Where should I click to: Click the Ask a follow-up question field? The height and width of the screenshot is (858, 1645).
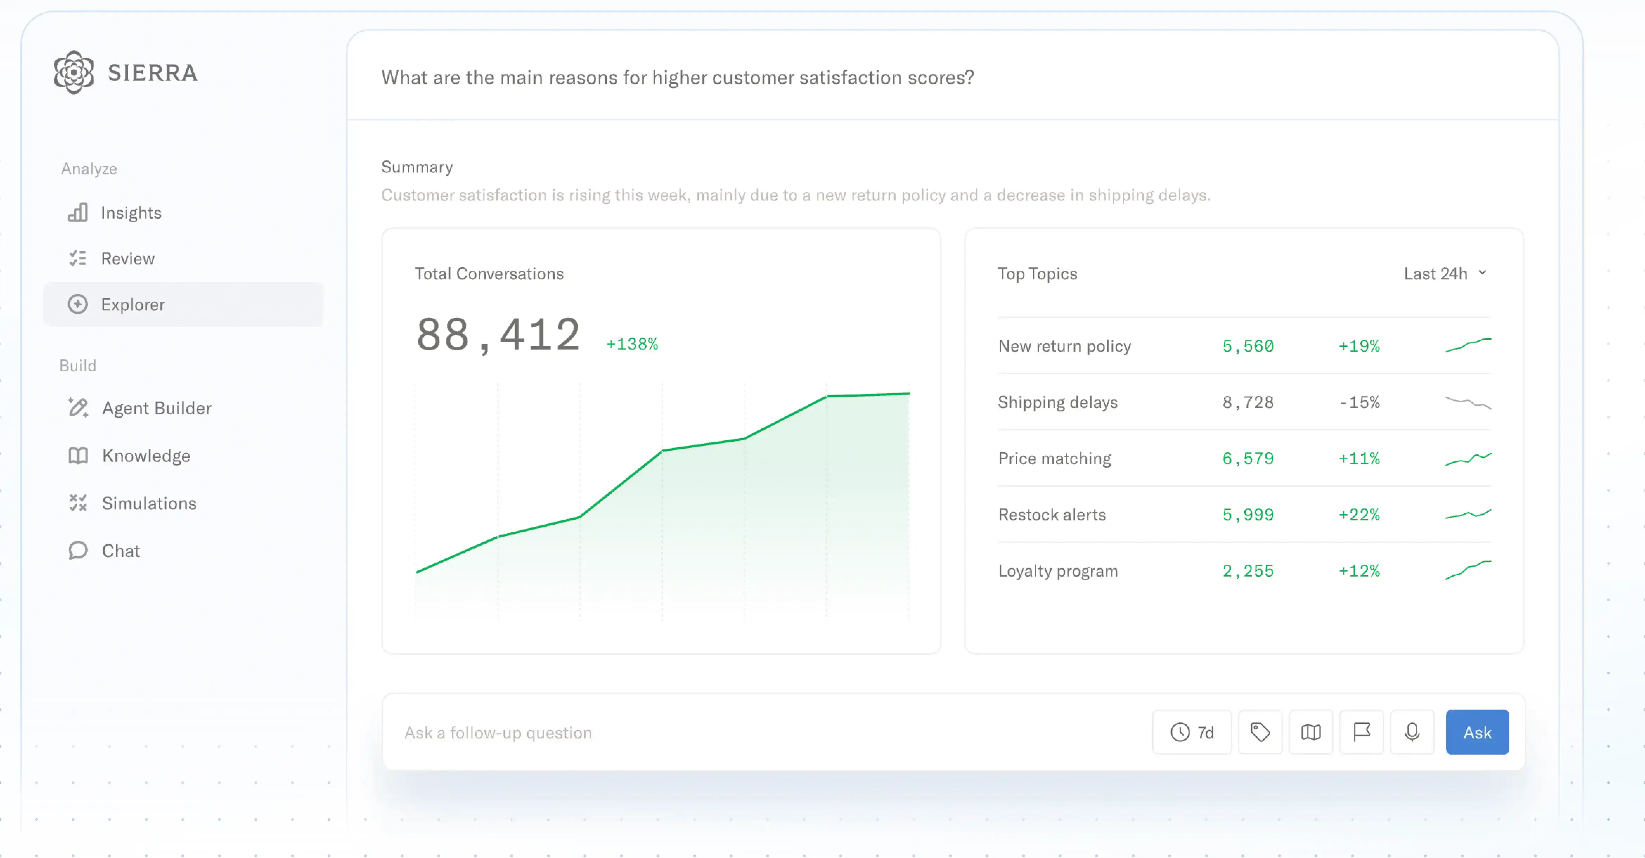766,732
